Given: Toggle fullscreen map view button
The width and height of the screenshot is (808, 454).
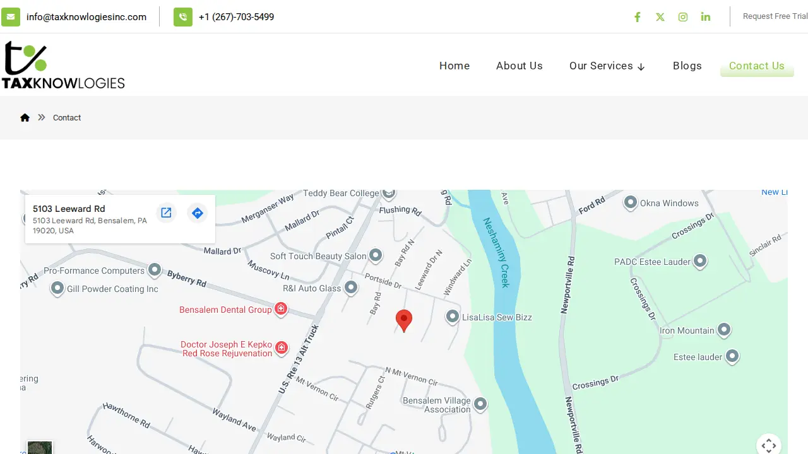Looking at the screenshot, I should (x=769, y=445).
